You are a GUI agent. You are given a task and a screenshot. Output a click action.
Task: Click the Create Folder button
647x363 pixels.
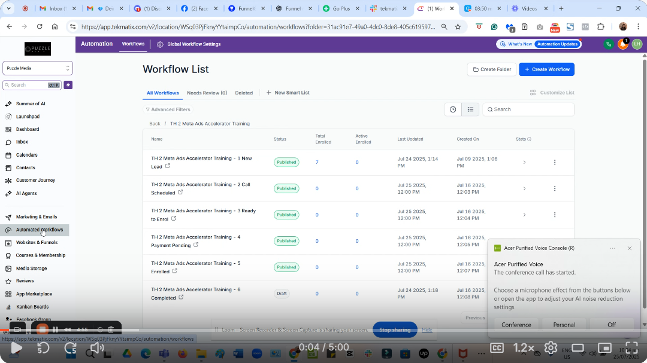[x=492, y=69]
